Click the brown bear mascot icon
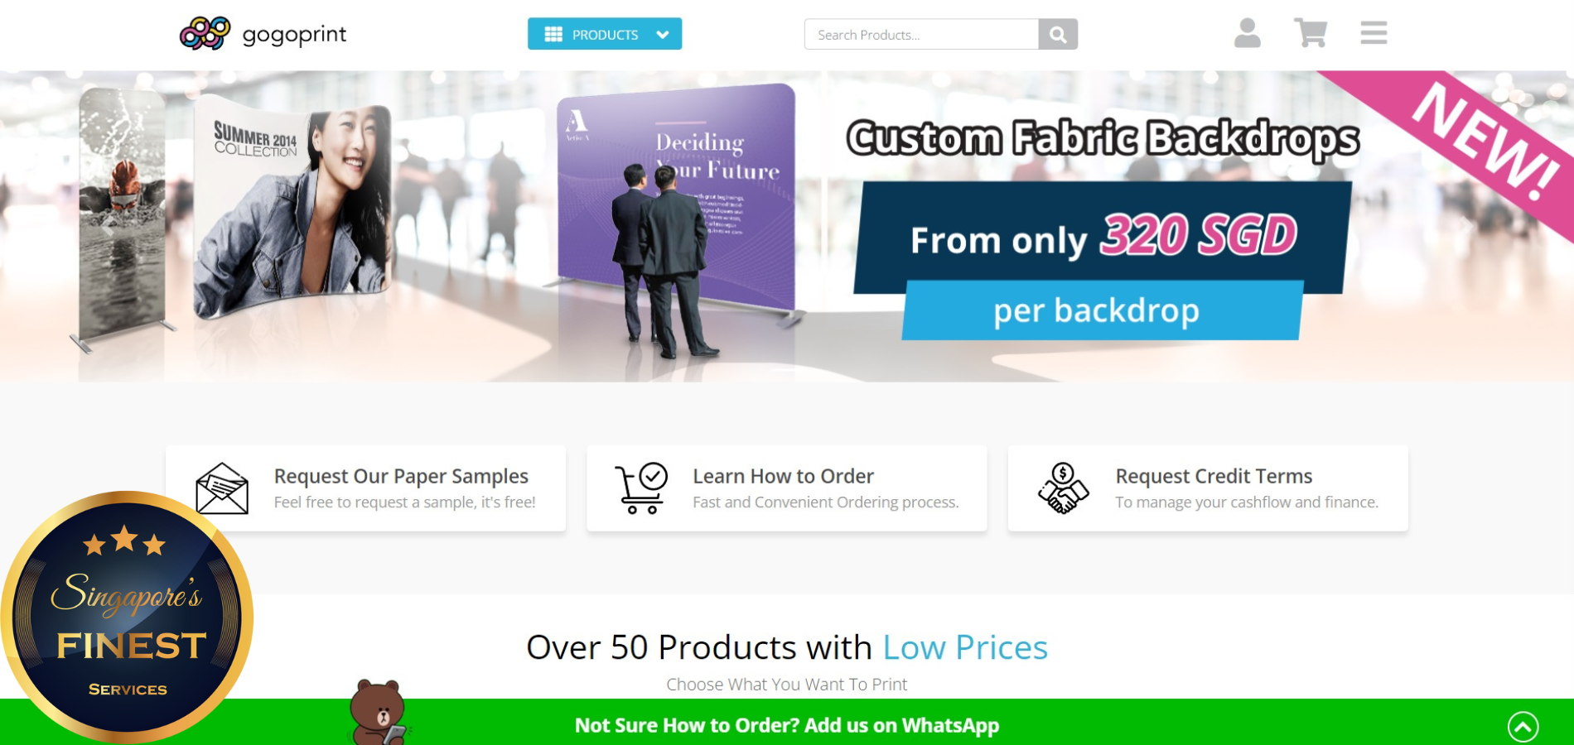Image resolution: width=1574 pixels, height=745 pixels. [x=379, y=712]
